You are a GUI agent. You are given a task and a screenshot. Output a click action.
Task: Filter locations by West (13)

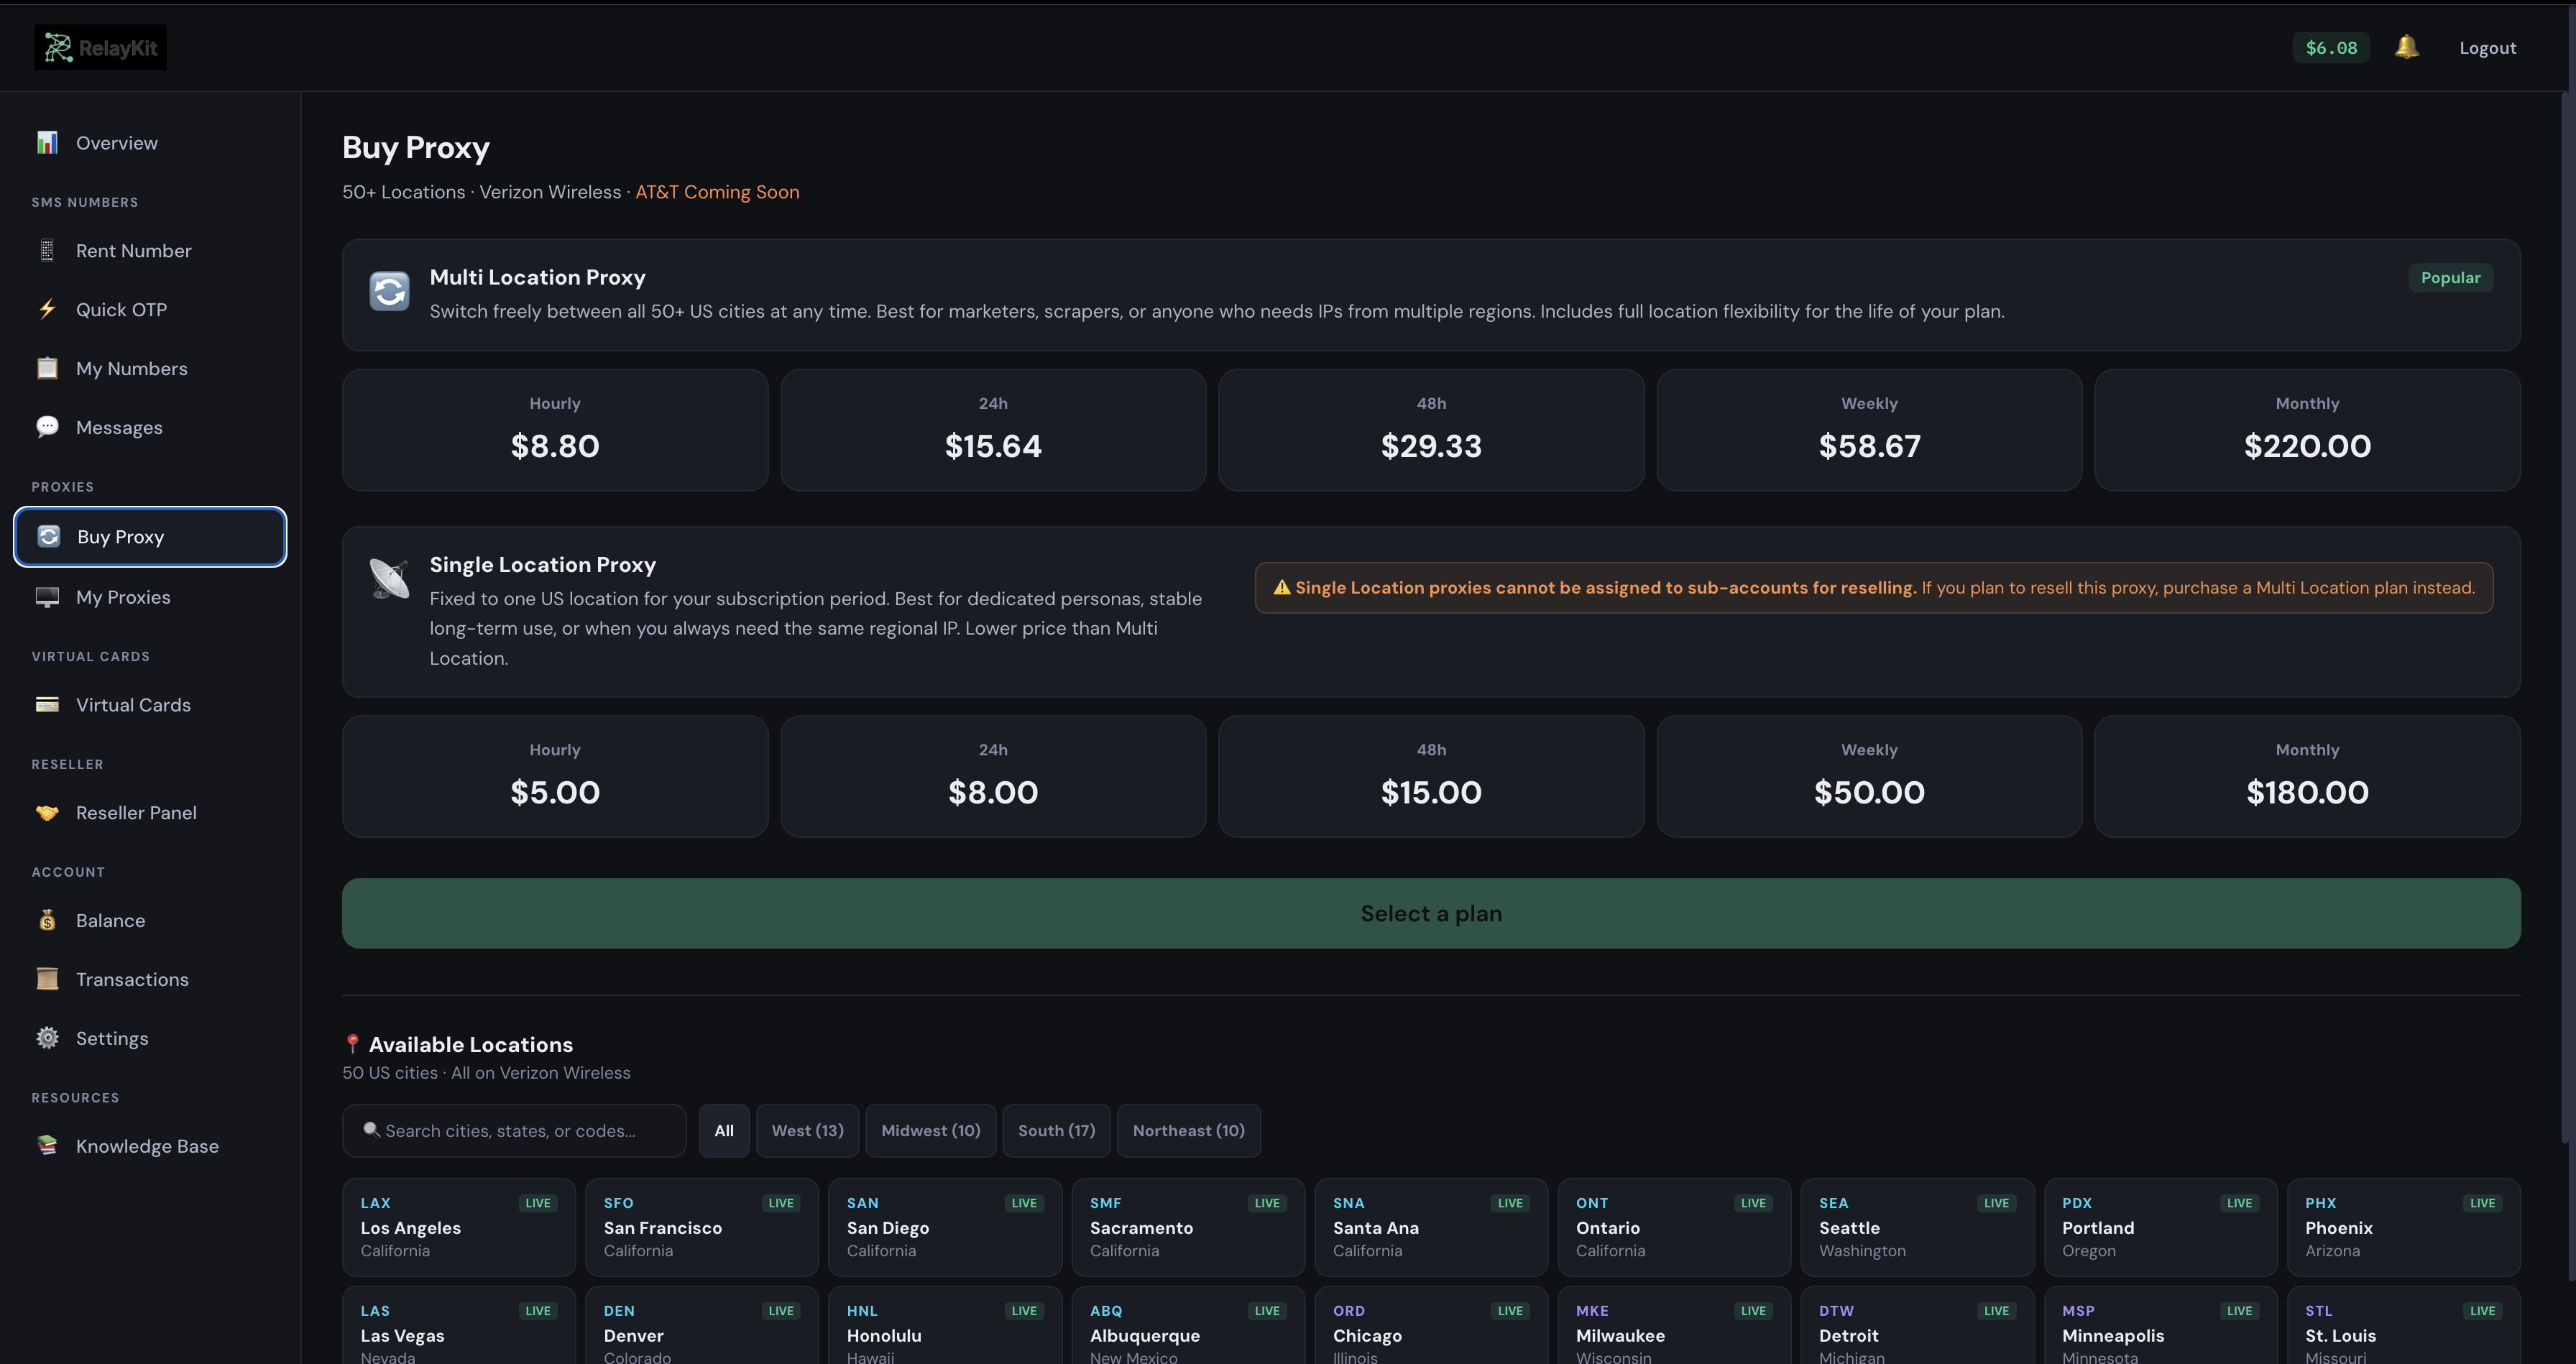(807, 1131)
